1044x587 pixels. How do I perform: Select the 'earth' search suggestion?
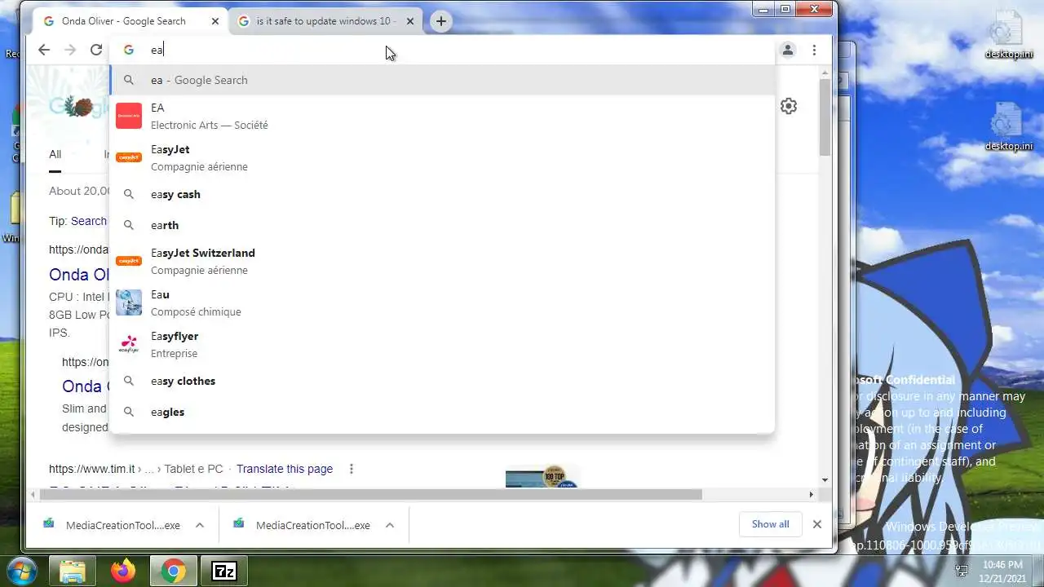click(442, 225)
